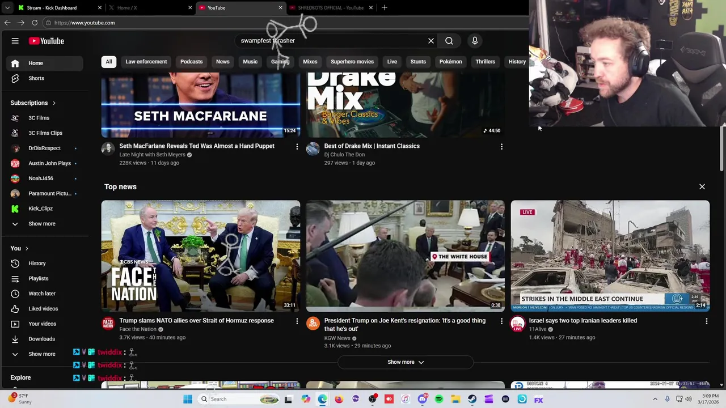The height and width of the screenshot is (408, 726).
Task: Open Shorts in the sidebar
Action: point(45,78)
